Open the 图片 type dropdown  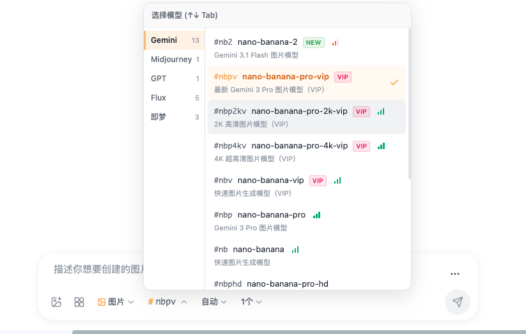click(x=116, y=302)
